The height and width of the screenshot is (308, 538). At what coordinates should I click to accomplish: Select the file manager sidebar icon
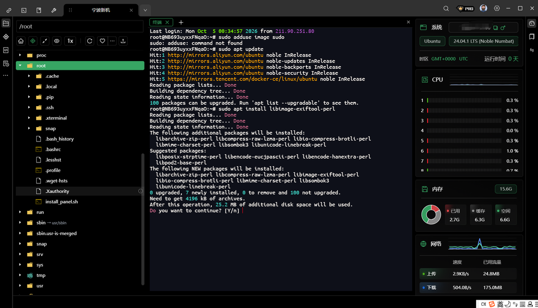pyautogui.click(x=6, y=23)
